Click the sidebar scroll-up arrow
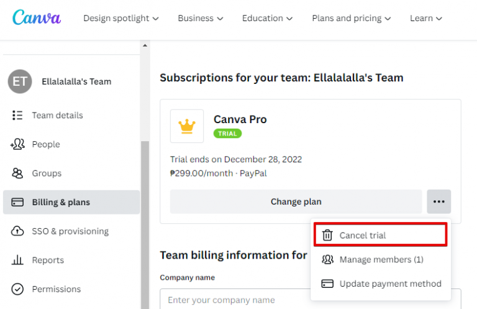Image resolution: width=477 pixels, height=309 pixels. pyautogui.click(x=145, y=45)
